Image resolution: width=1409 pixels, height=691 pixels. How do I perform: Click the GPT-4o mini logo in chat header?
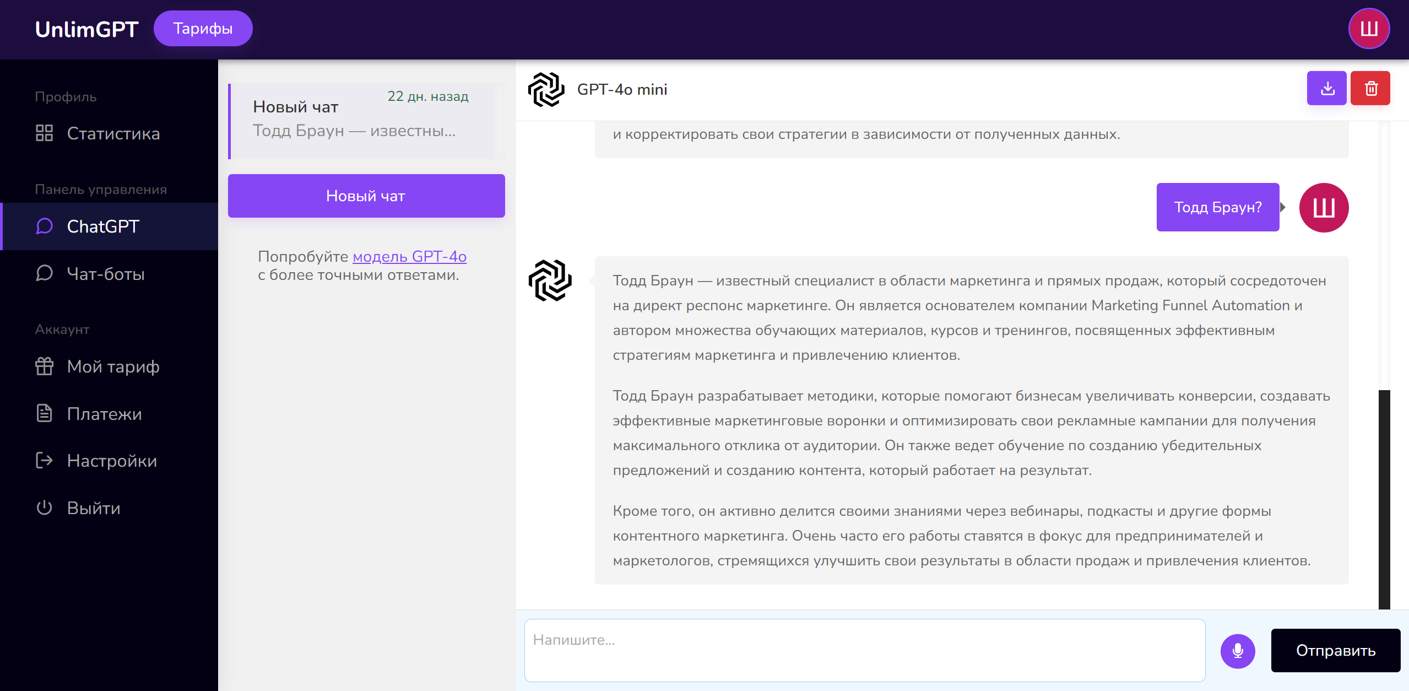[x=546, y=89]
